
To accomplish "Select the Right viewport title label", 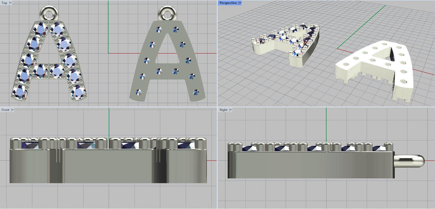I will (x=223, y=110).
